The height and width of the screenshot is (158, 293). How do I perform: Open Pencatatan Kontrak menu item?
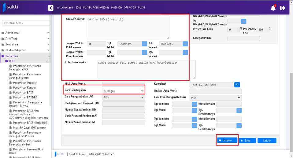click(24, 88)
